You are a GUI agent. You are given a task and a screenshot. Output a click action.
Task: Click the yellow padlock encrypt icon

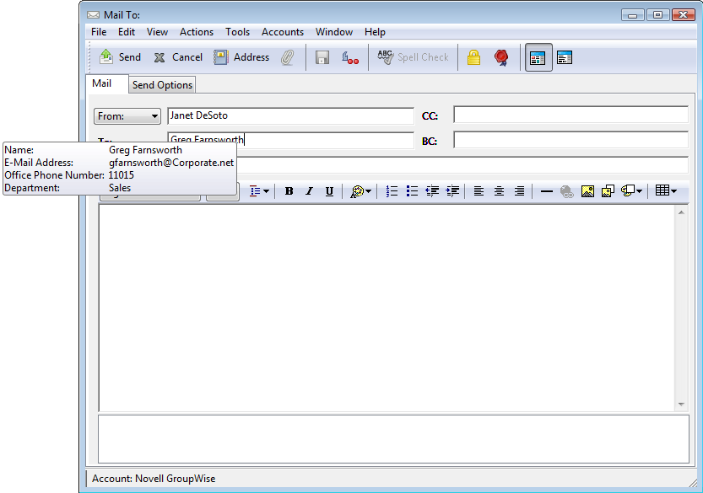(x=474, y=57)
